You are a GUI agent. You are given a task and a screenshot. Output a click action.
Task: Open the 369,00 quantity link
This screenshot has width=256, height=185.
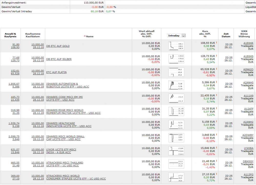tap(15, 176)
